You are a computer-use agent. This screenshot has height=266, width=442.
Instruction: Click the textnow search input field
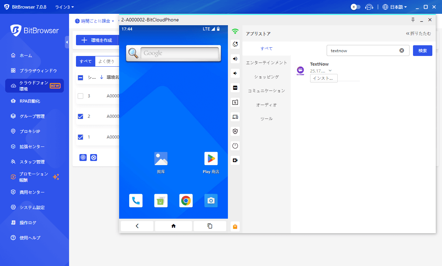point(363,50)
